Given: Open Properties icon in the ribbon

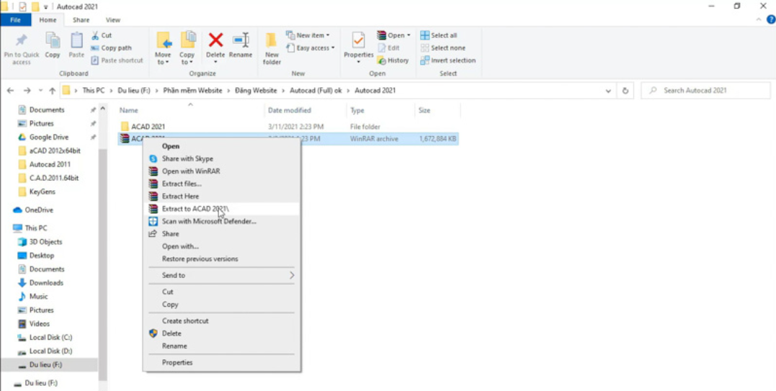Looking at the screenshot, I should tap(358, 42).
